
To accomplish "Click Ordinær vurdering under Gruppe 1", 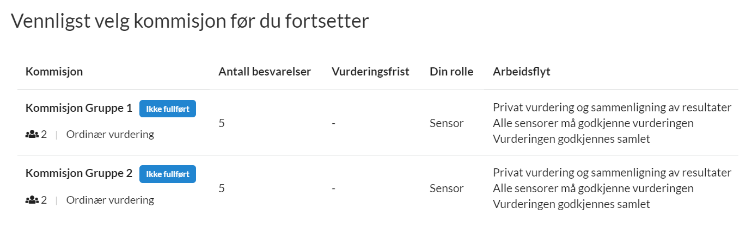I will (x=110, y=135).
